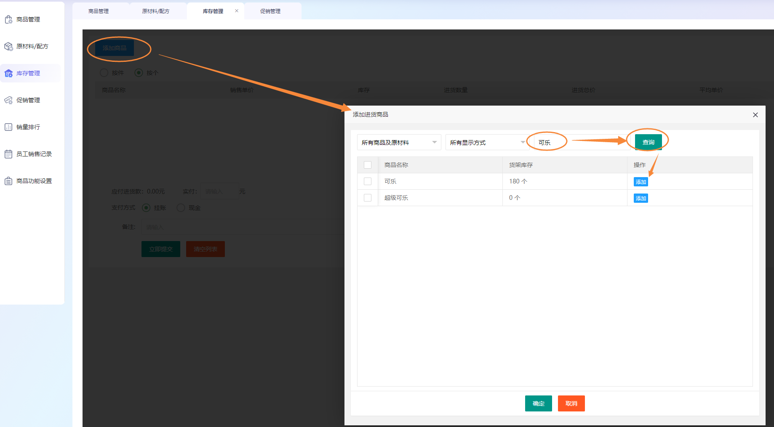Expand the 所有显示方式 dropdown
This screenshot has width=774, height=427.
486,143
